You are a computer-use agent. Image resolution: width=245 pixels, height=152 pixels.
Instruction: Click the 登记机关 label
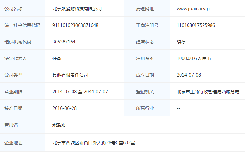coord(145,92)
